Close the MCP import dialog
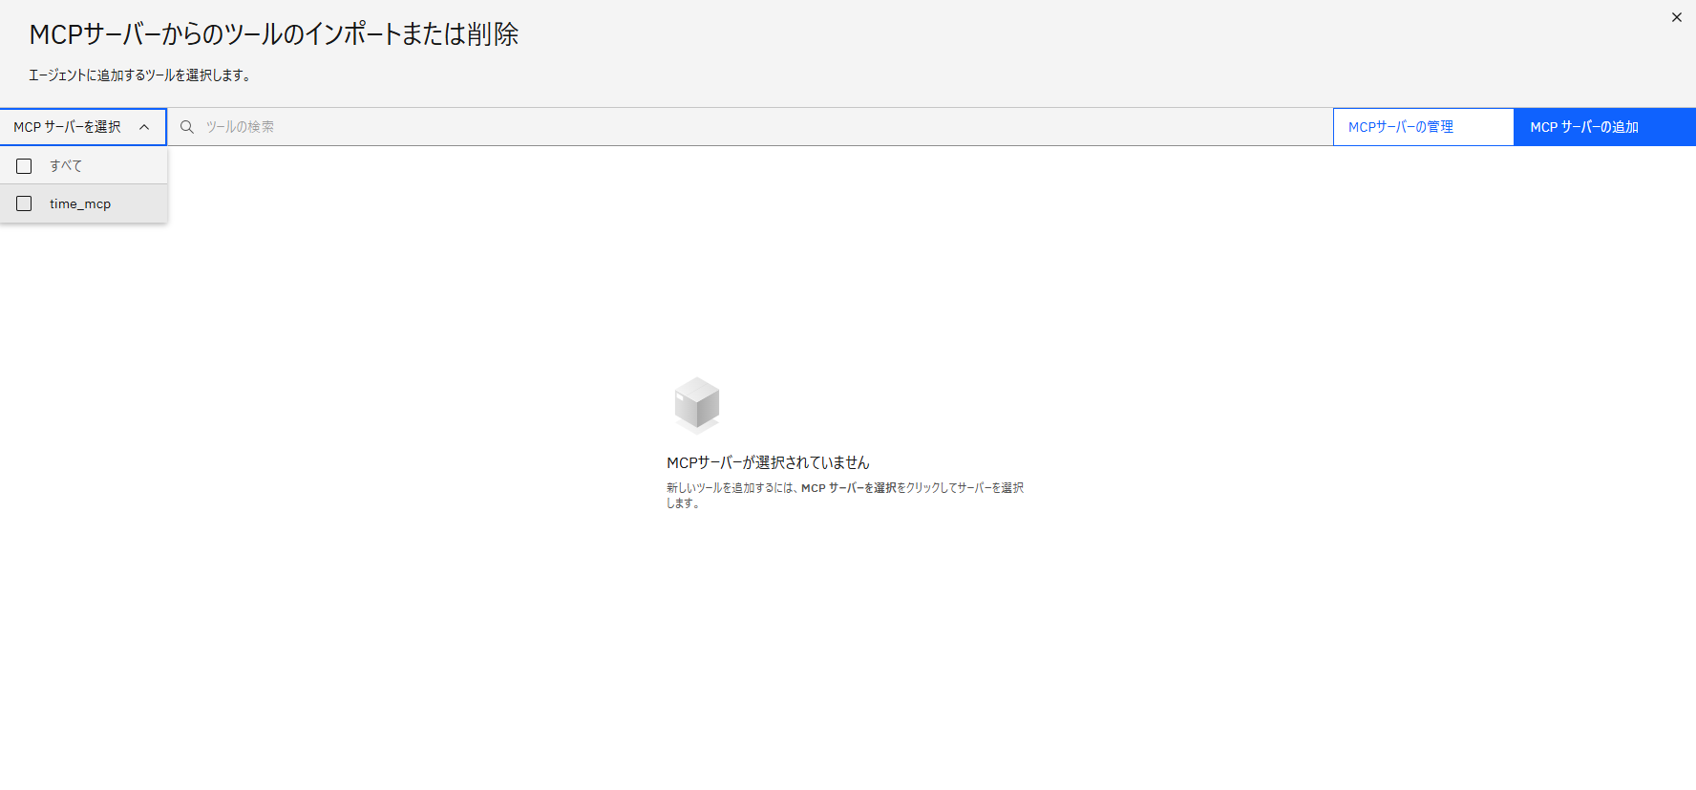The height and width of the screenshot is (790, 1696). pyautogui.click(x=1676, y=17)
